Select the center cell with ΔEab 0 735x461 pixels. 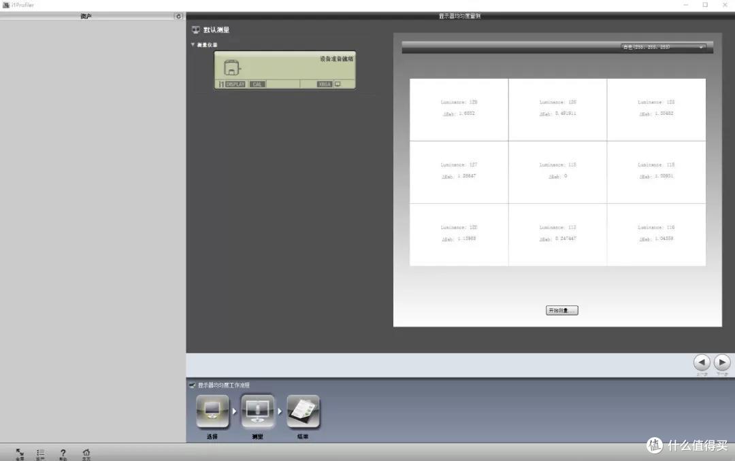558,172
